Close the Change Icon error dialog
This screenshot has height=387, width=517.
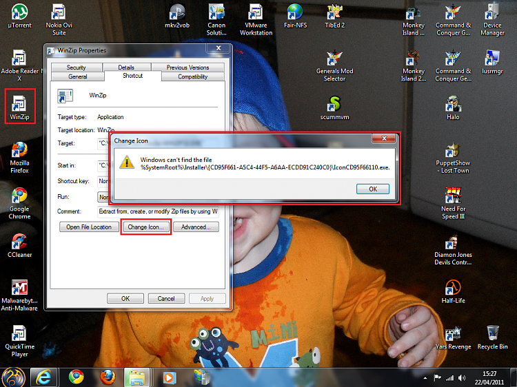click(x=384, y=138)
